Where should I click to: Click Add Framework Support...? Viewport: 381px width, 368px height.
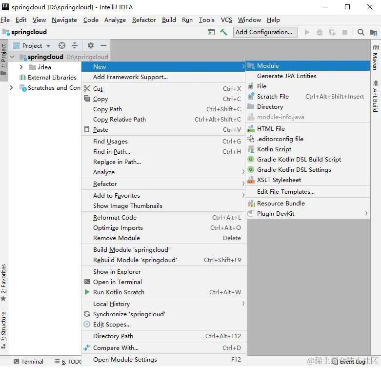pos(163,77)
